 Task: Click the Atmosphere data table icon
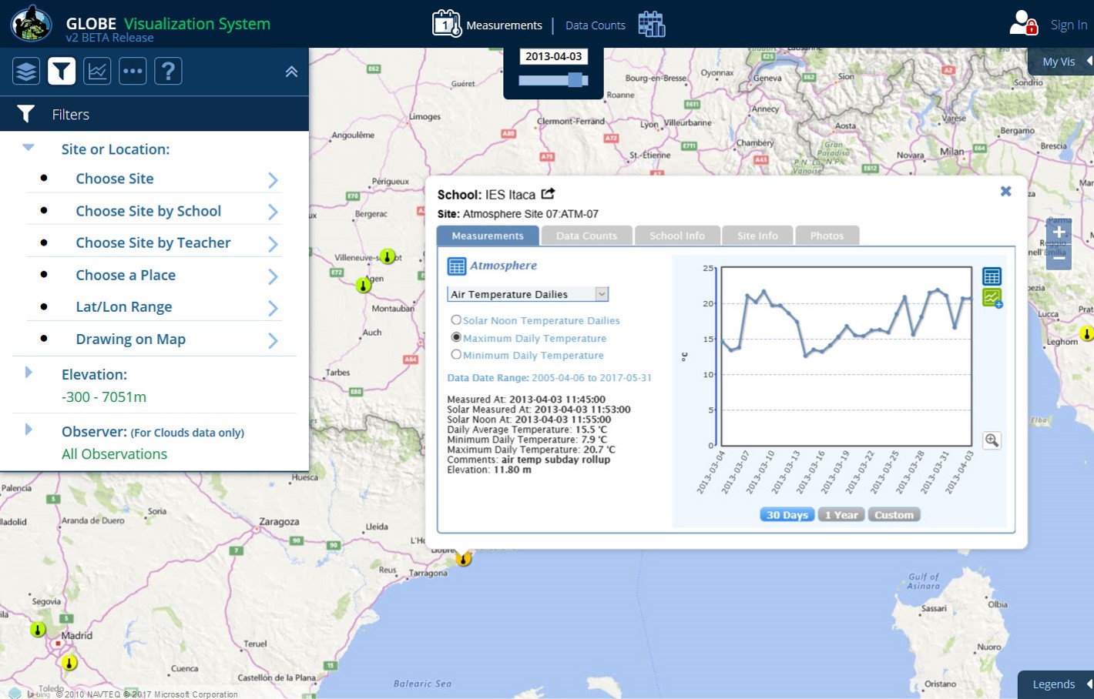tap(457, 266)
